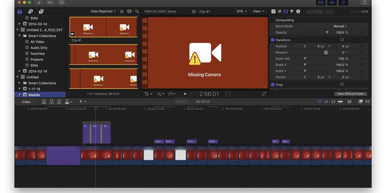Expand the first 2014-02-14 event
The image size is (386, 193).
[x=19, y=24]
